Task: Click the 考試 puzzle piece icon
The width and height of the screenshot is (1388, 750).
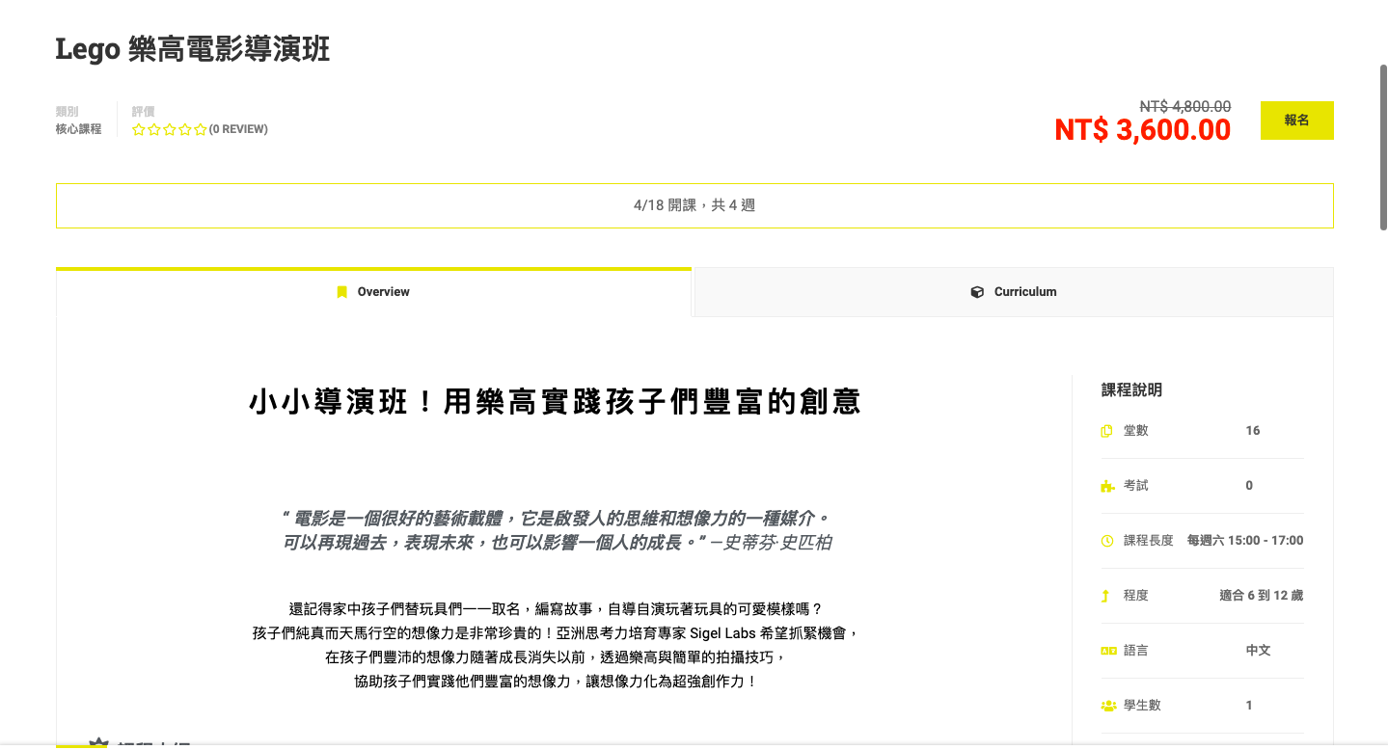Action: point(1107,486)
